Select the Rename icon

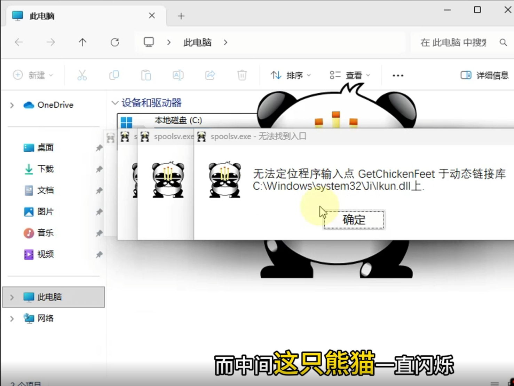(x=178, y=75)
